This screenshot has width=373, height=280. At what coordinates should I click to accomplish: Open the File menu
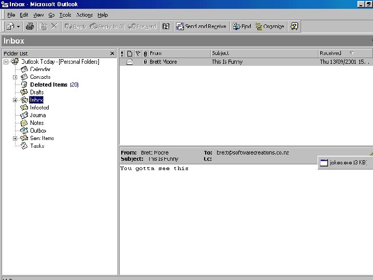[11, 15]
